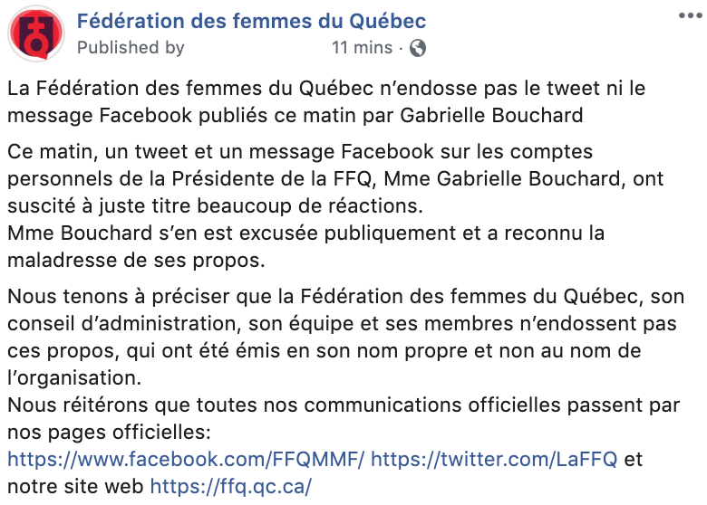Open the three-dot post options menu

point(691,15)
